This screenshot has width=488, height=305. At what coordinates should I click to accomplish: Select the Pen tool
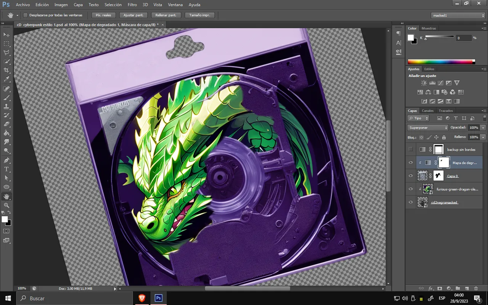6,160
